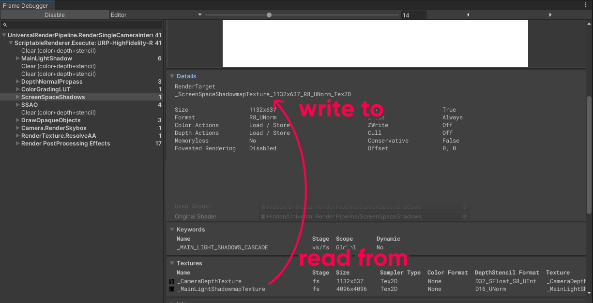Screen dimensions: 593x303
Task: Select the Frame Debugger tab
Action: click(x=26, y=6)
